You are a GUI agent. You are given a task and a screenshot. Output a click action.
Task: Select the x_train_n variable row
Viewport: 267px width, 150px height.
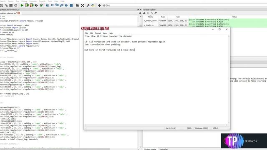[x=205, y=25]
